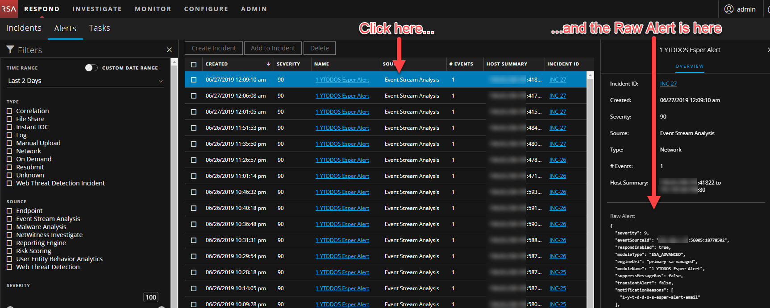Open the Investigate menu
The width and height of the screenshot is (770, 308).
pyautogui.click(x=97, y=9)
